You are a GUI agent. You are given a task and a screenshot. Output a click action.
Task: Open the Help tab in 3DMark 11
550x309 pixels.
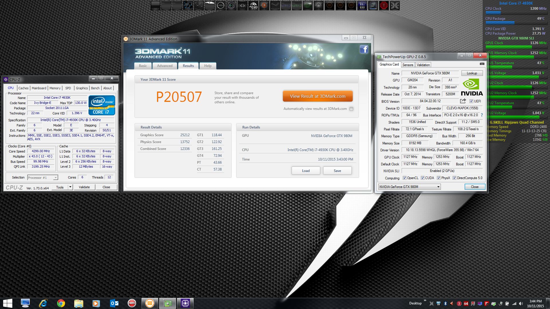tap(208, 66)
